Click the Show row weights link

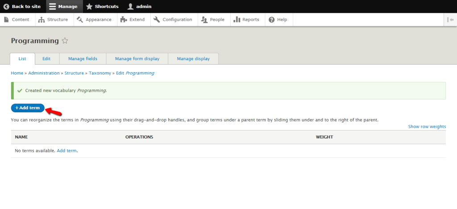click(x=427, y=127)
